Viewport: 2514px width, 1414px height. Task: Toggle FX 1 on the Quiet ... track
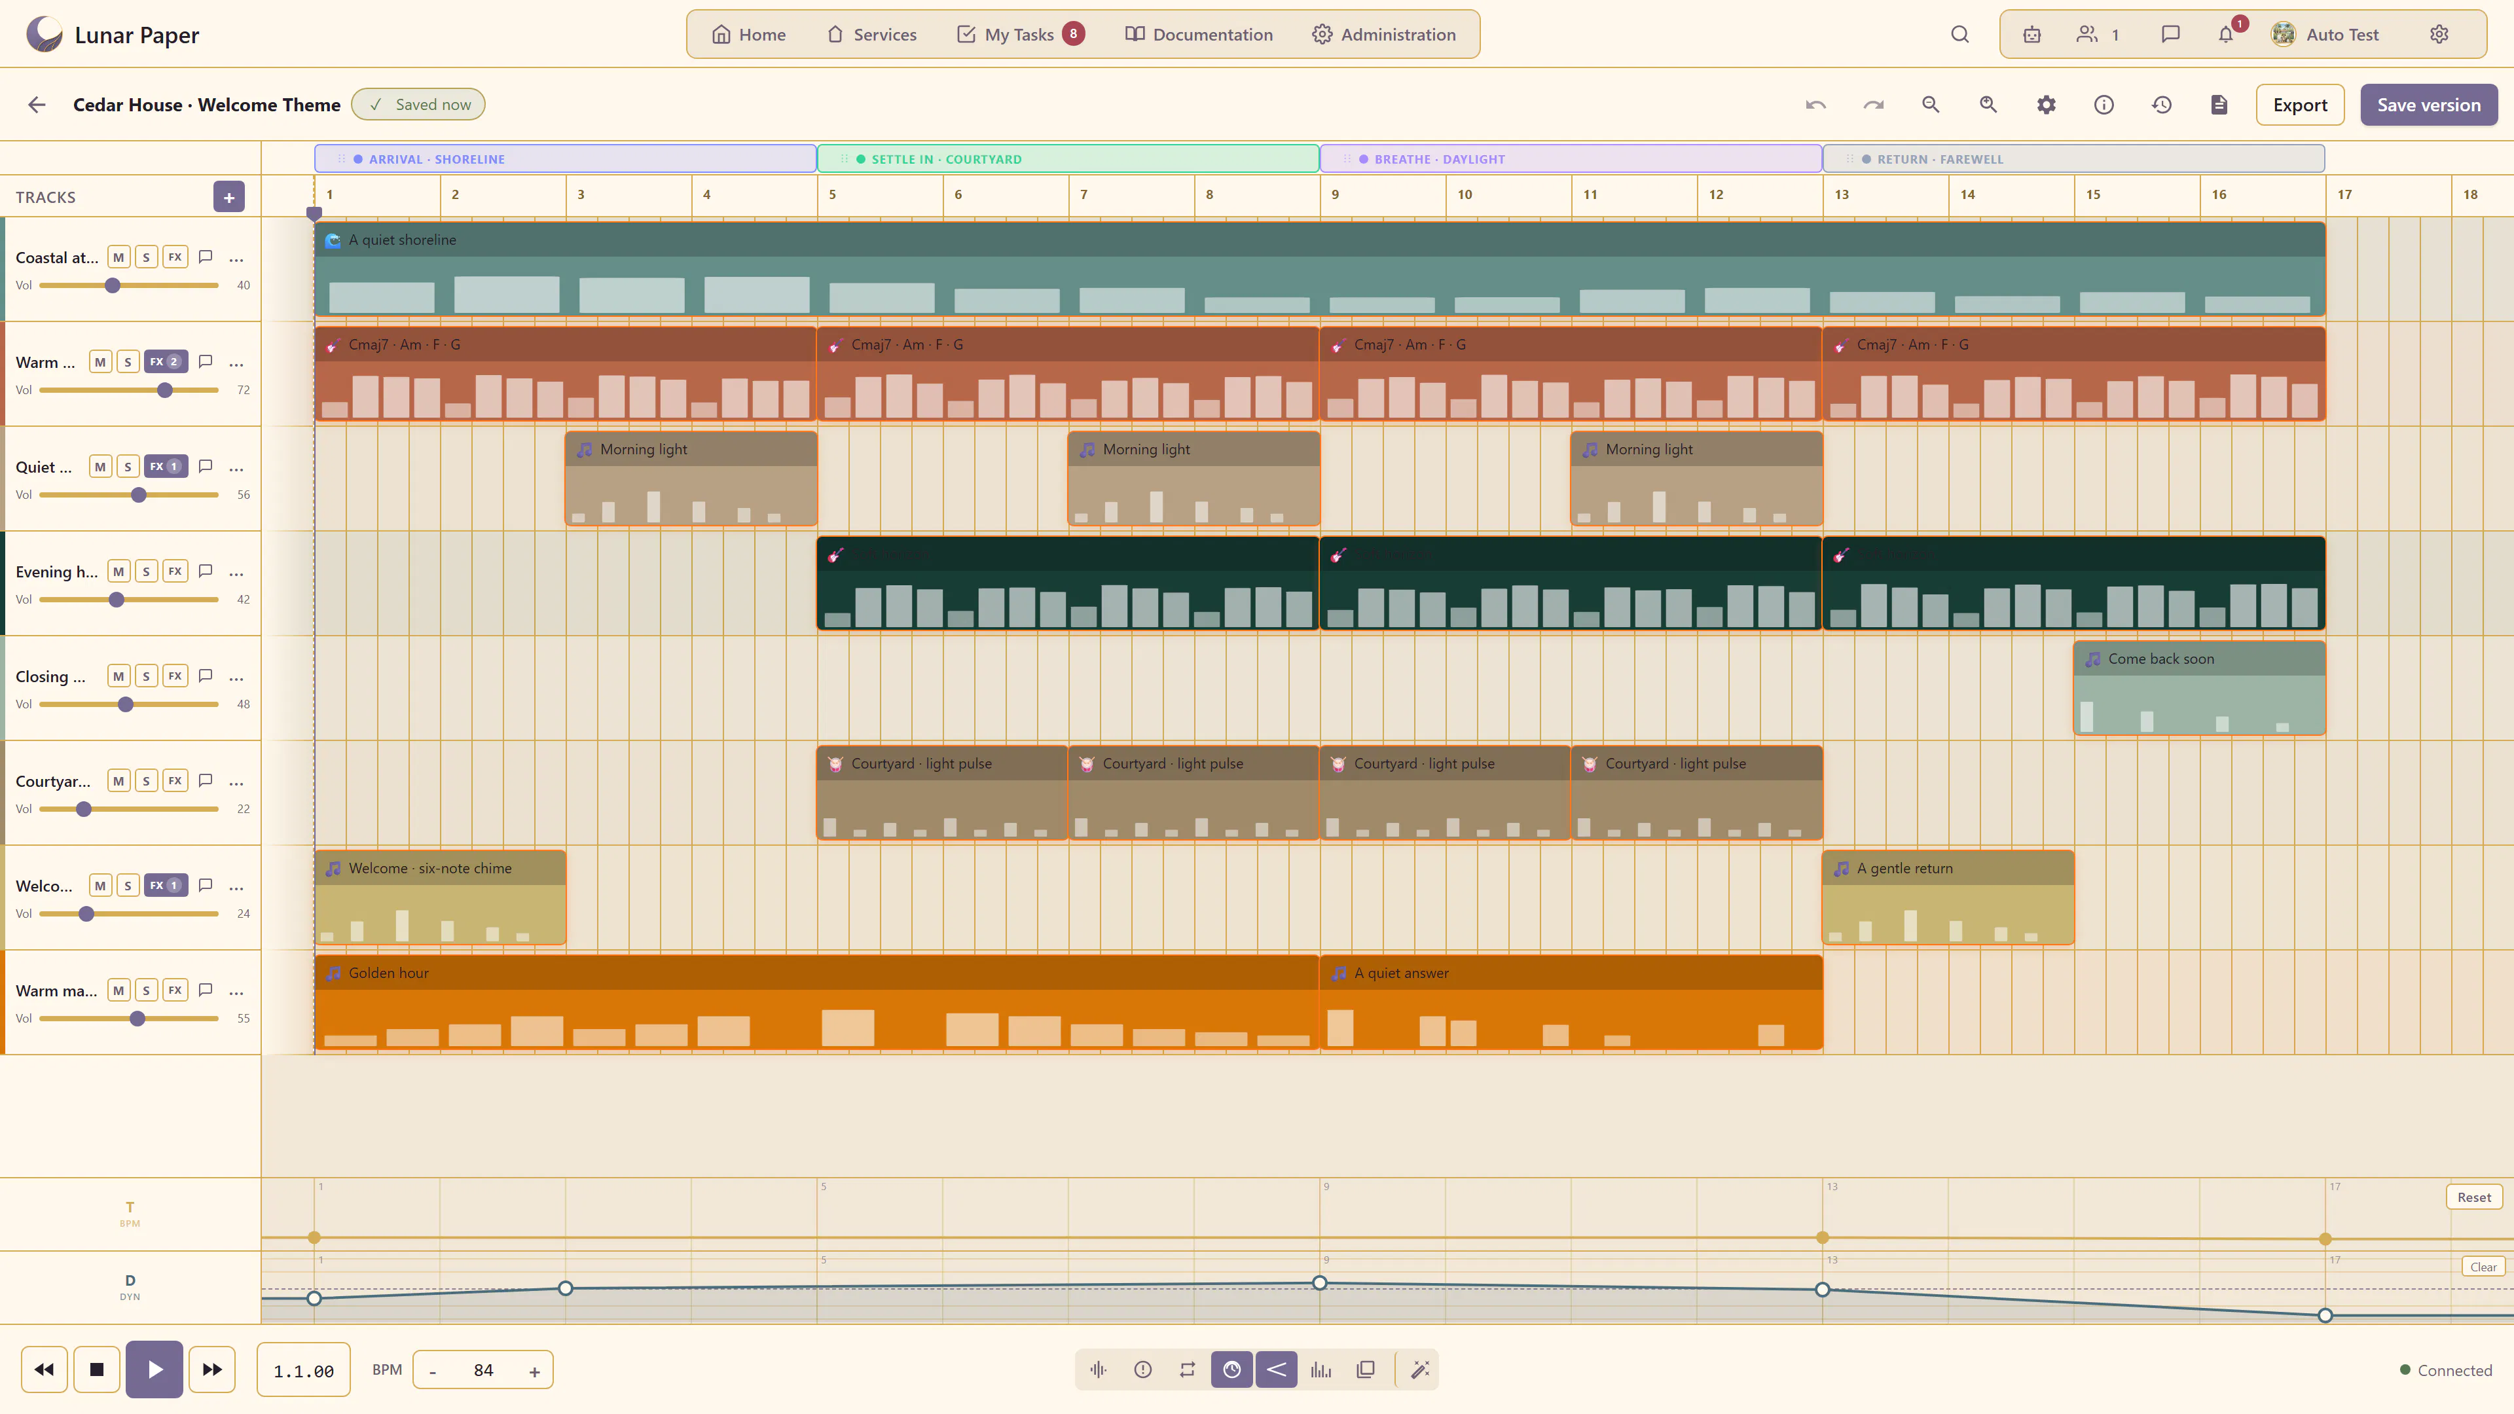(x=166, y=467)
